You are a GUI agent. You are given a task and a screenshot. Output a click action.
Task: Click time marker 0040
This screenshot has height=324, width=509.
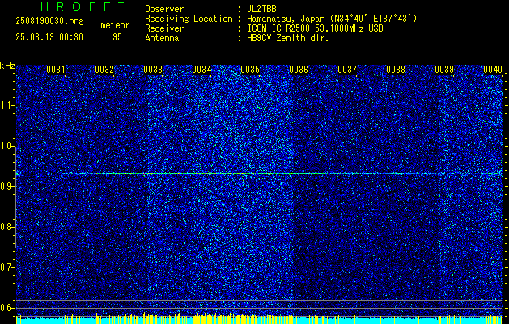493,69
